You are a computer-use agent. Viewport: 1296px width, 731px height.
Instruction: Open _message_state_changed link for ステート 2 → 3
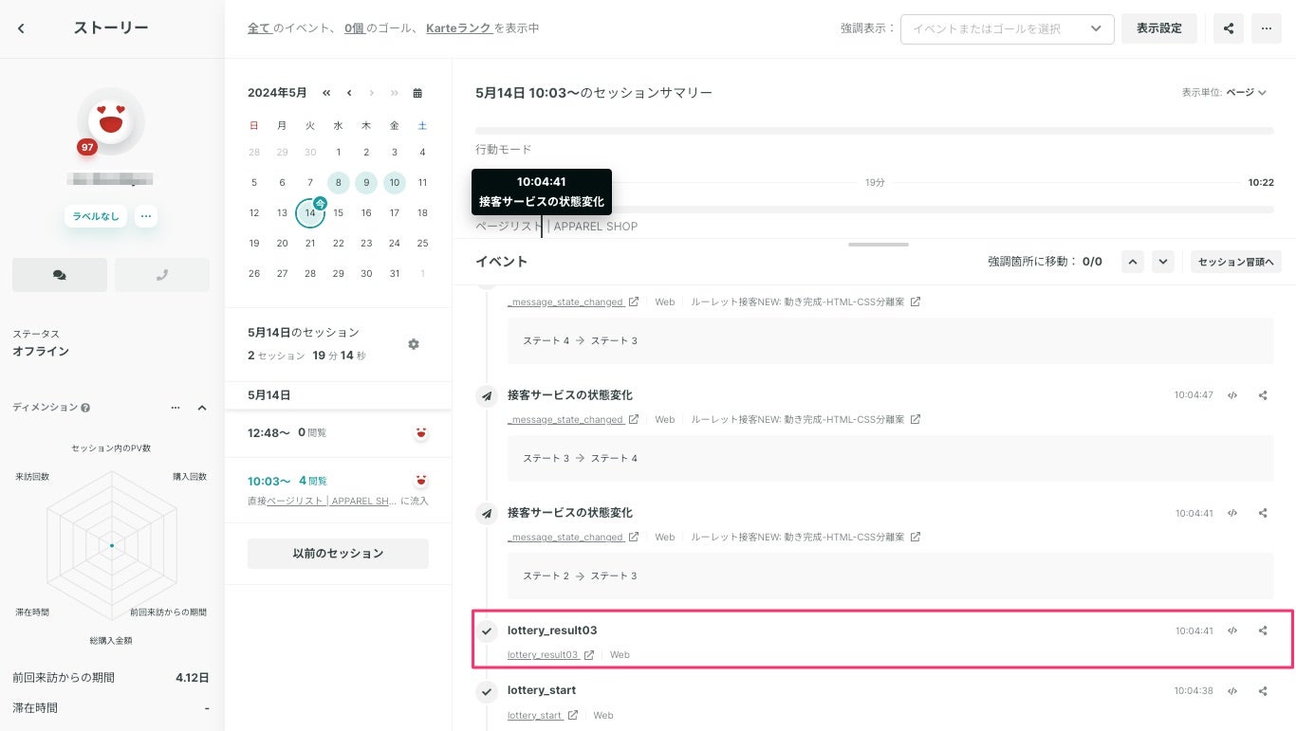pyautogui.click(x=573, y=538)
